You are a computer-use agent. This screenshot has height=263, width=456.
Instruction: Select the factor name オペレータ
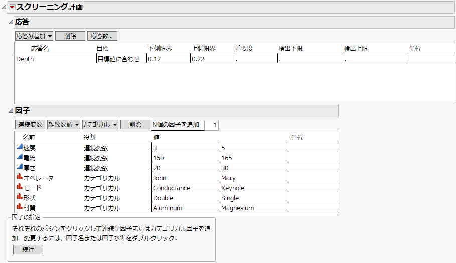pyautogui.click(x=39, y=178)
